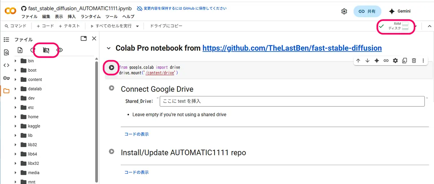Image resolution: width=434 pixels, height=184 pixels.
Task: Expand the boot folder
Action: 16,70
